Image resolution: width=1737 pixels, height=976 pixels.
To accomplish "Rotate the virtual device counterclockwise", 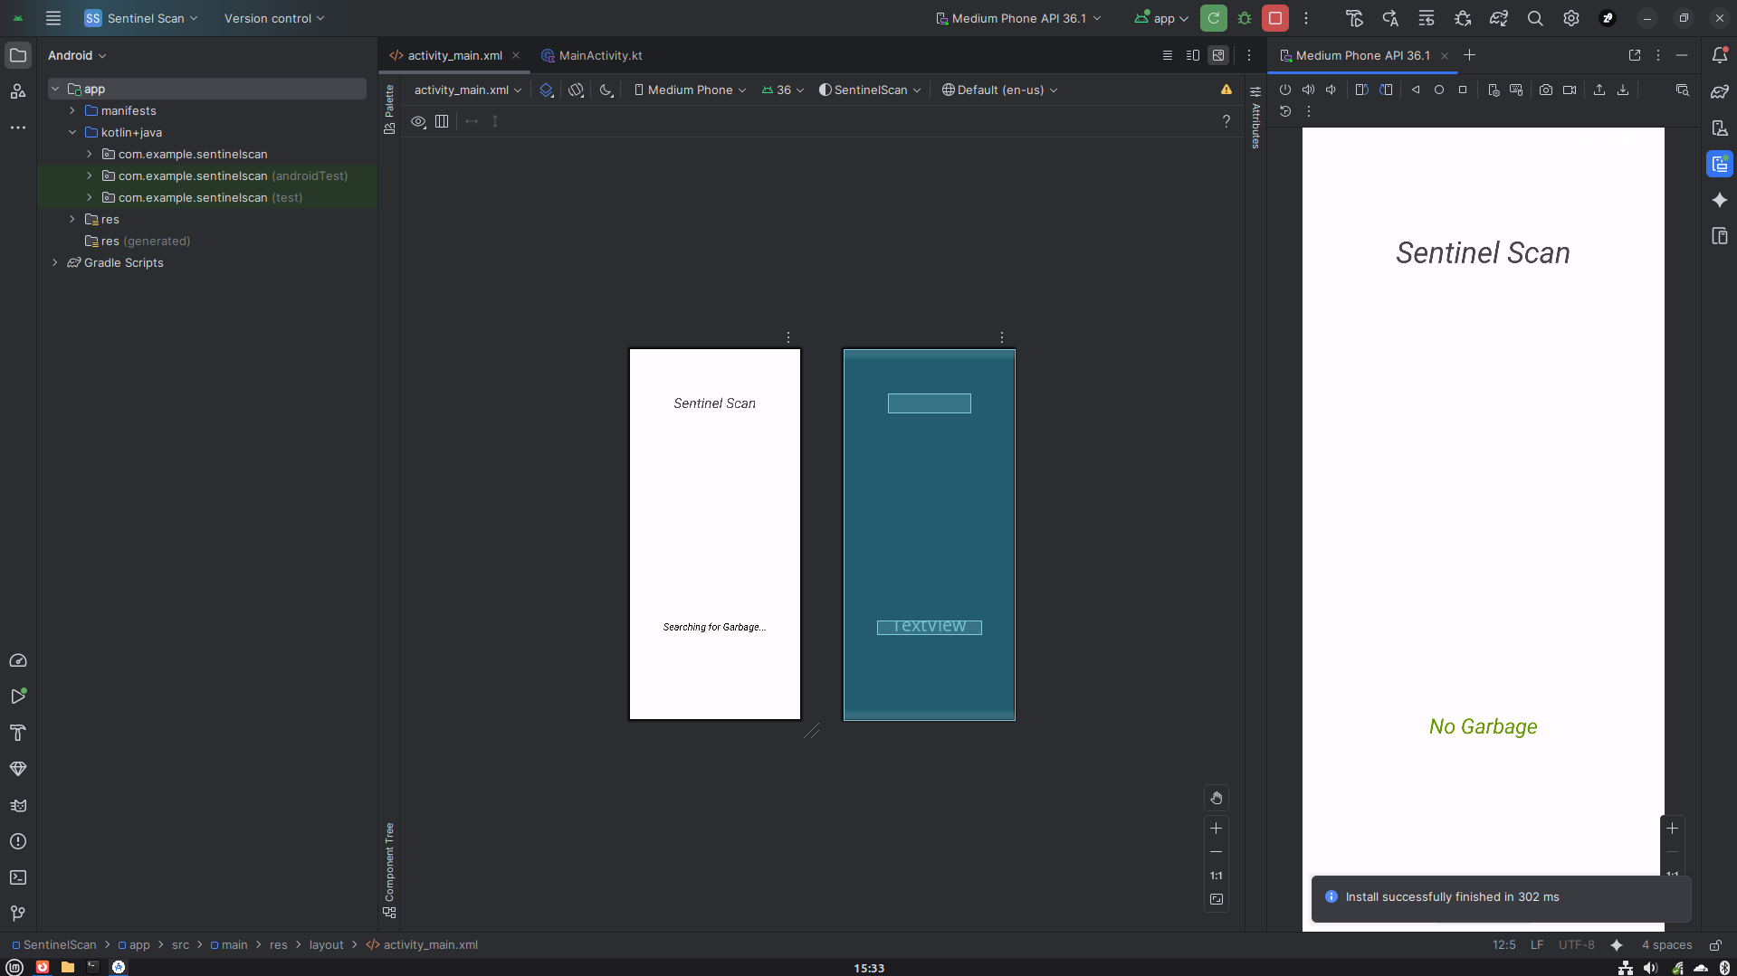I will 1360,90.
